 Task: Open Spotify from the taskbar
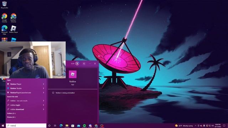click(x=84, y=126)
